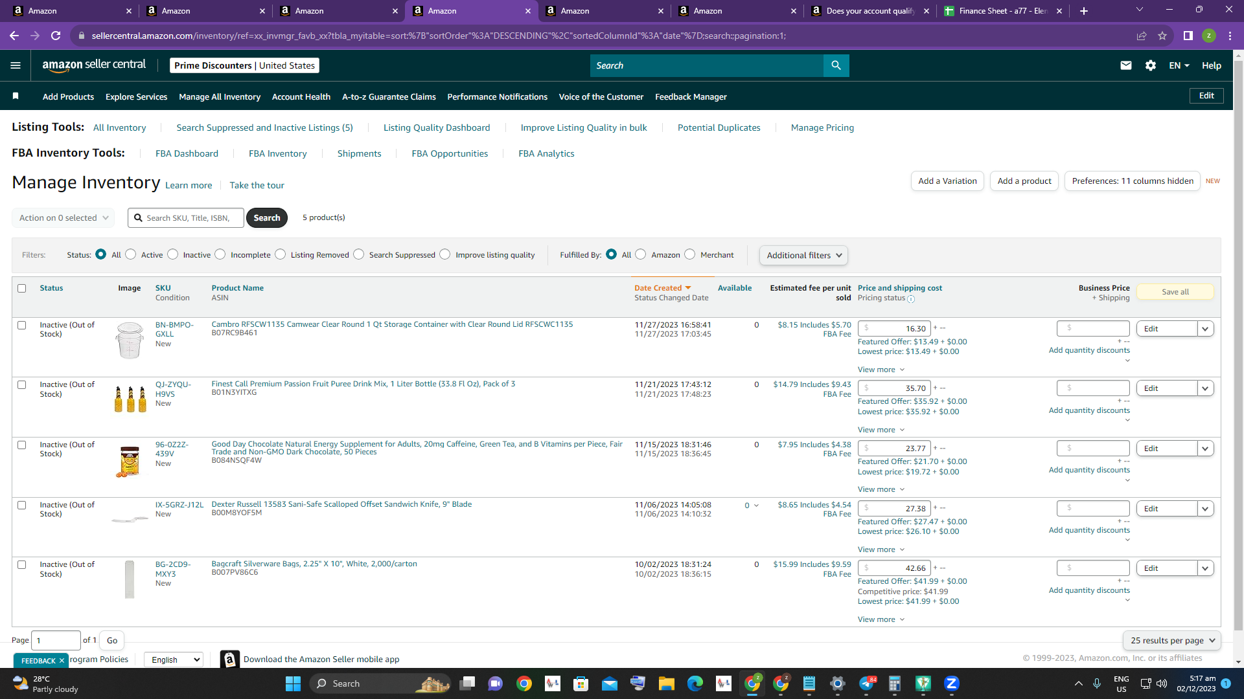This screenshot has height=699, width=1244.
Task: Click the search magnifier button in header
Action: (x=836, y=65)
